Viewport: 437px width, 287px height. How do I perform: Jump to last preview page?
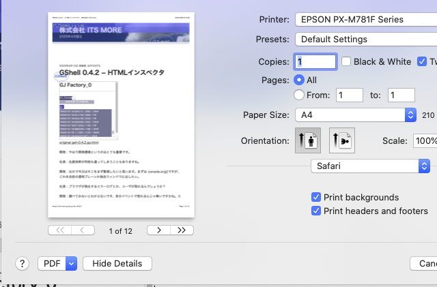pyautogui.click(x=181, y=230)
